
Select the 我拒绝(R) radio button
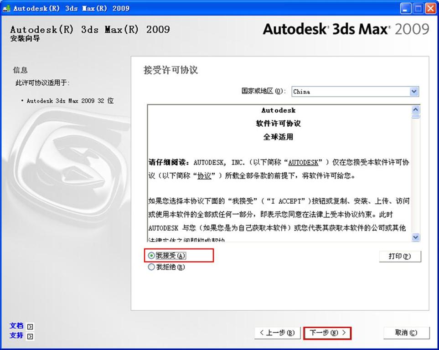click(x=166, y=267)
